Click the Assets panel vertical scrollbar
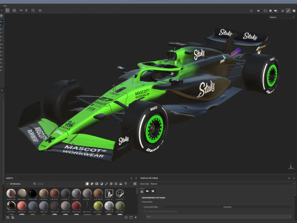 point(137,191)
